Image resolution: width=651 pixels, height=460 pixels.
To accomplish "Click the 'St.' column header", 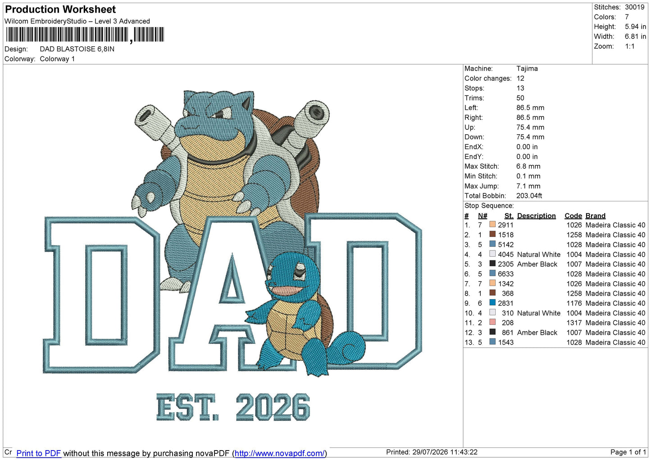I will [x=509, y=216].
